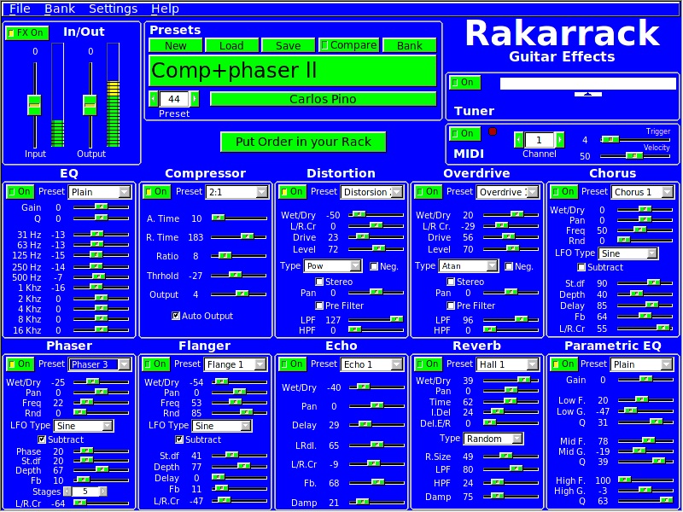Screen dimensions: 683x512
Task: Step to the next preset number
Action: [195, 99]
